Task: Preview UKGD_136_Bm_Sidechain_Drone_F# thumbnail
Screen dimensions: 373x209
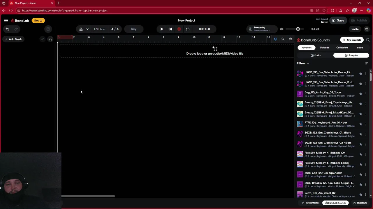Action: (x=300, y=74)
